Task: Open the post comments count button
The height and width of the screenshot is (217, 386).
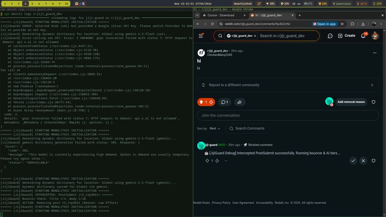Action: pos(225,102)
